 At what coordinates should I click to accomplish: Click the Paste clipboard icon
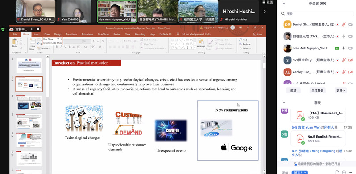point(15,41)
